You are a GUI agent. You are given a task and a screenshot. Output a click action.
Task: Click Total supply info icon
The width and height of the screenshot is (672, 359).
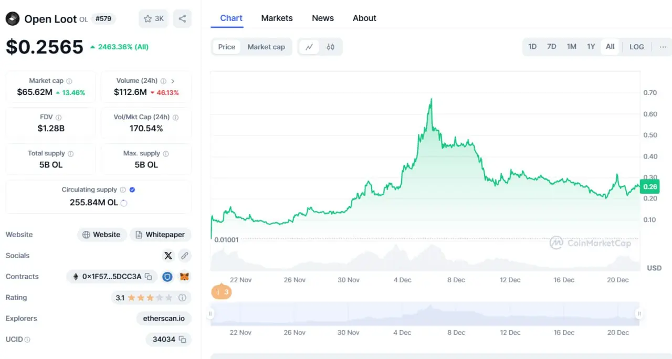pos(70,154)
